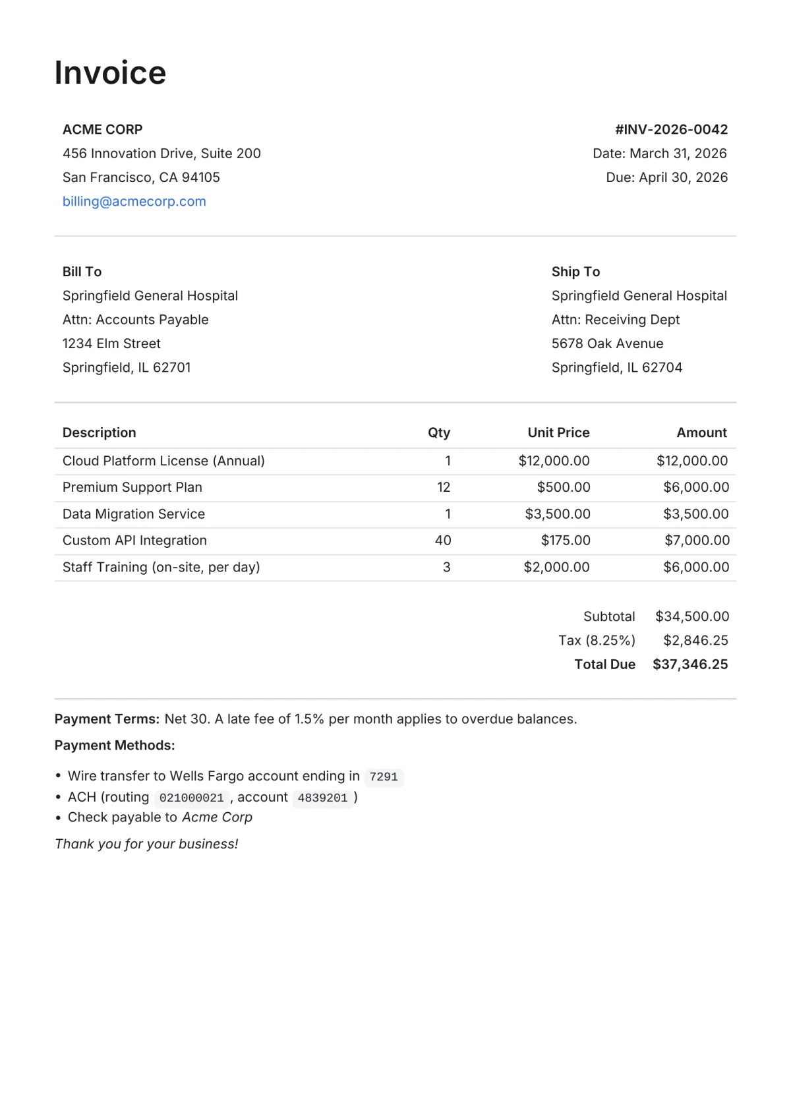The width and height of the screenshot is (791, 1120).
Task: Click quantity 3 for Staff Training
Action: tap(447, 567)
